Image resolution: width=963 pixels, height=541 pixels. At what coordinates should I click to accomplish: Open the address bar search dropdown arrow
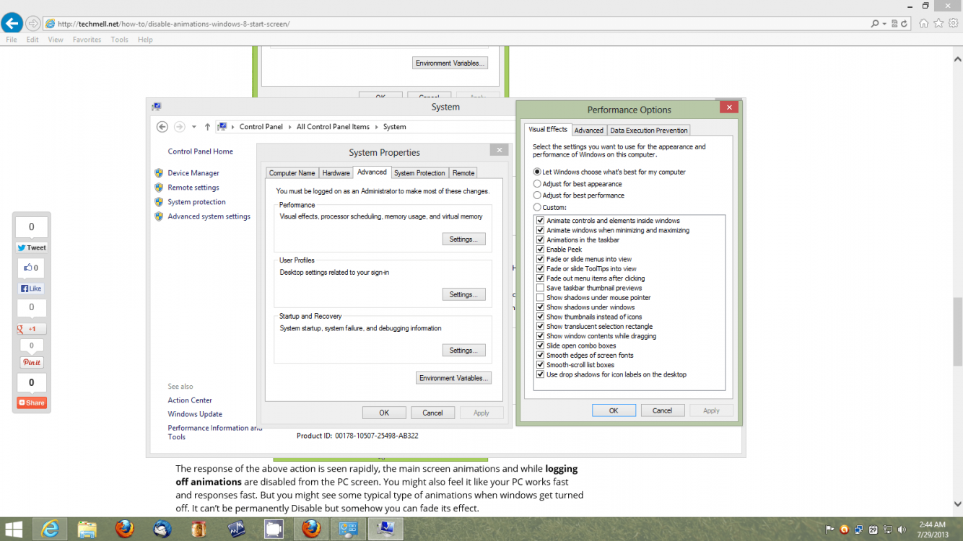(x=884, y=24)
